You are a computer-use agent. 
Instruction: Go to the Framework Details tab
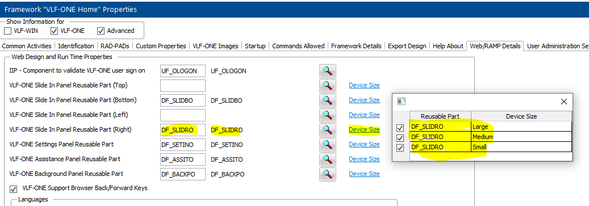tap(356, 46)
